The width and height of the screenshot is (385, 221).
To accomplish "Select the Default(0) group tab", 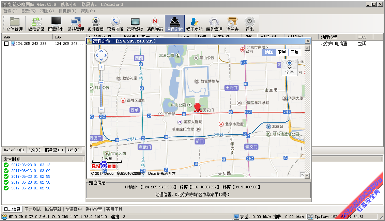I will coord(14,150).
